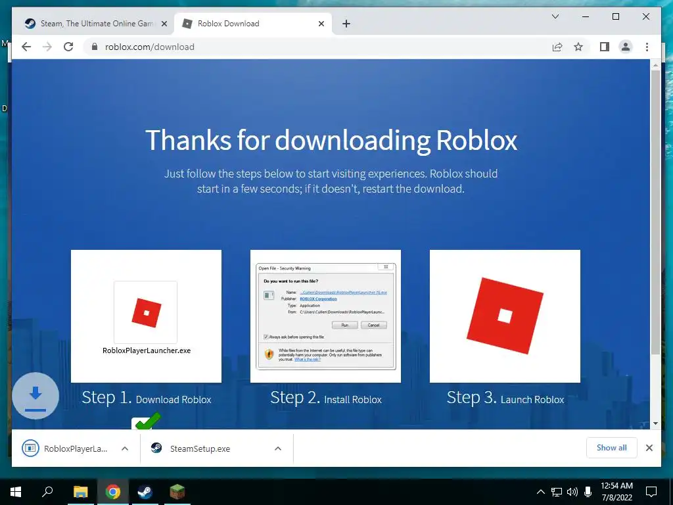Close the downloads bar
The width and height of the screenshot is (673, 505).
pyautogui.click(x=649, y=448)
